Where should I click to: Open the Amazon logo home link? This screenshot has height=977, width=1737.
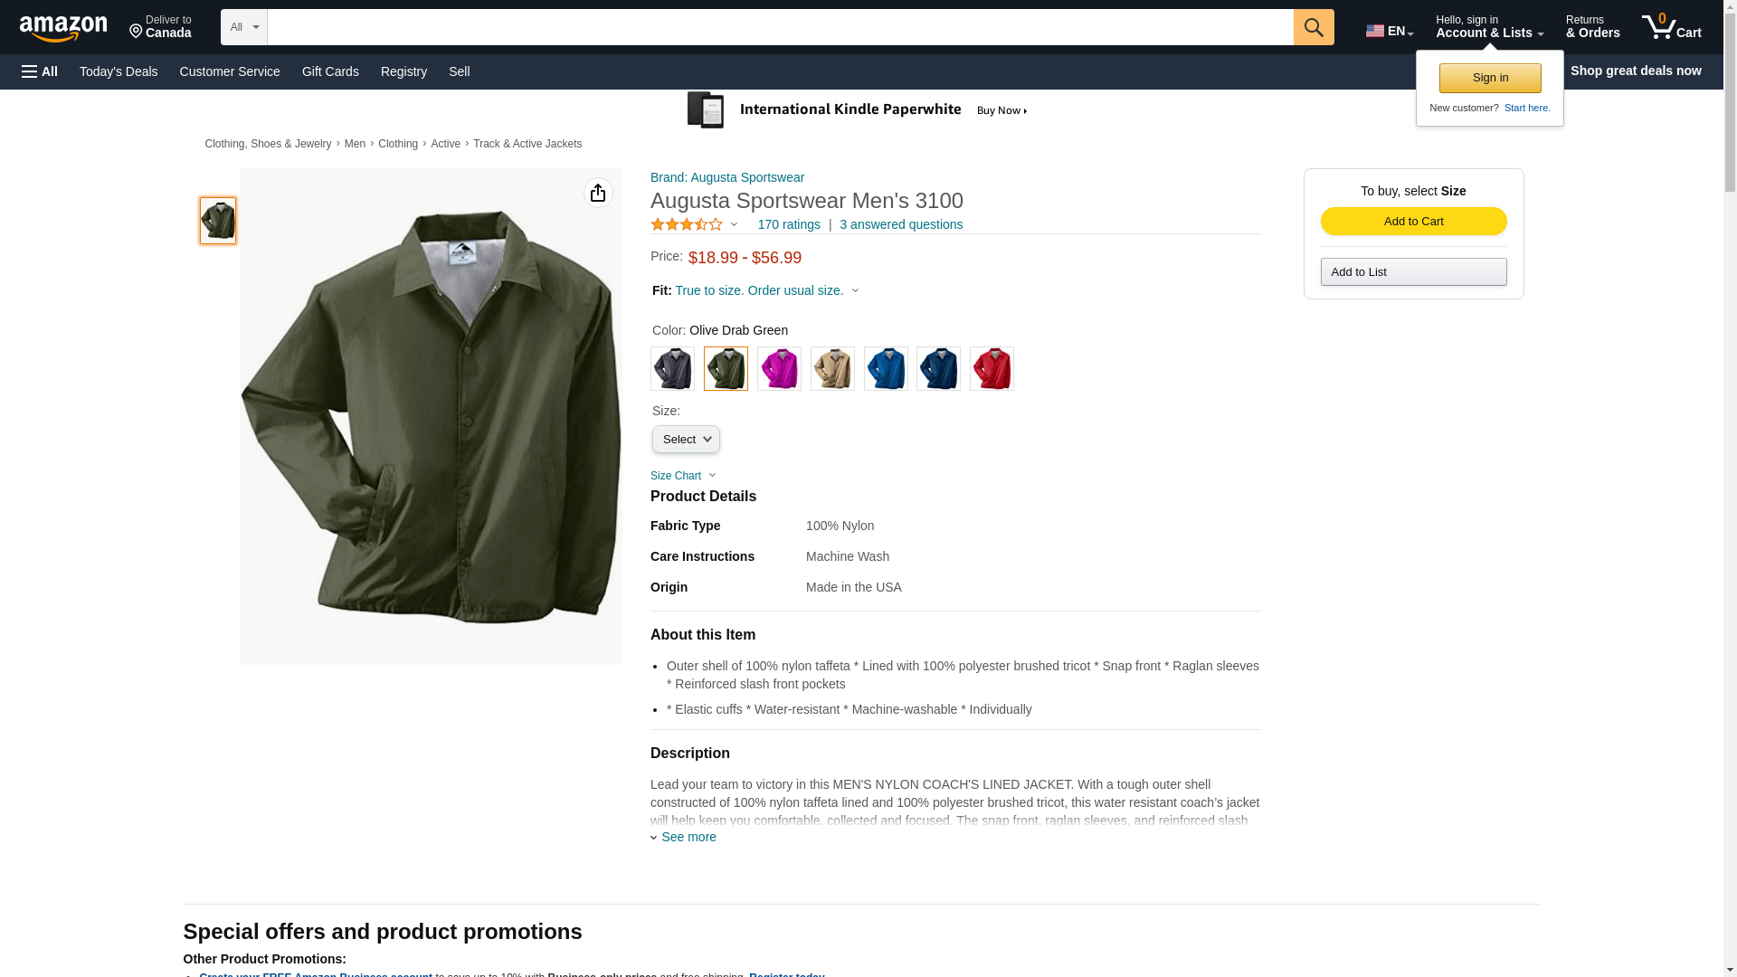click(63, 28)
